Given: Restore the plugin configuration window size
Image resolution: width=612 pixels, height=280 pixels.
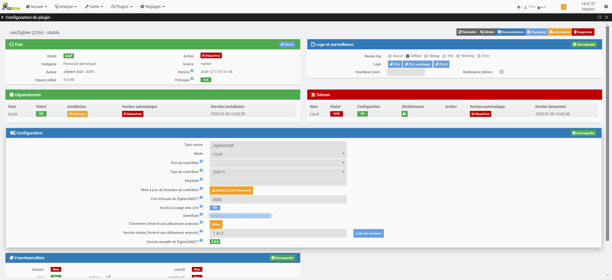Looking at the screenshot, I should pyautogui.click(x=599, y=17).
